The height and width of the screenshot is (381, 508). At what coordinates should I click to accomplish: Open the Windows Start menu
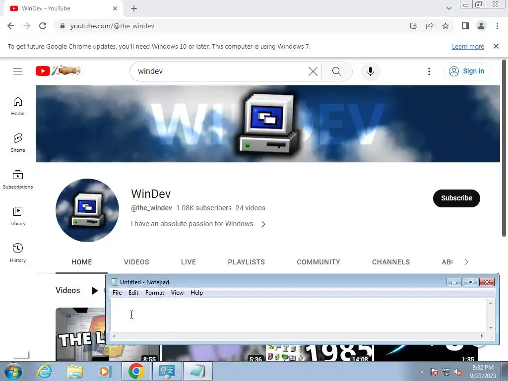tap(13, 371)
